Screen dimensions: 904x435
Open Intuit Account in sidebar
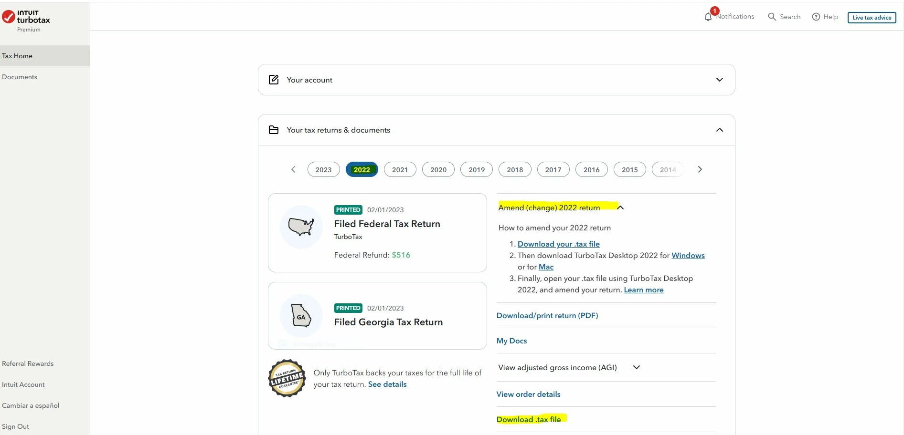23,384
